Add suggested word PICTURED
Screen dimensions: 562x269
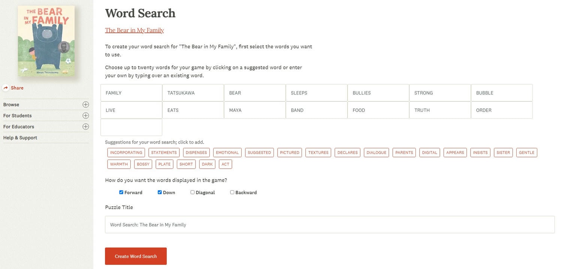tap(290, 152)
